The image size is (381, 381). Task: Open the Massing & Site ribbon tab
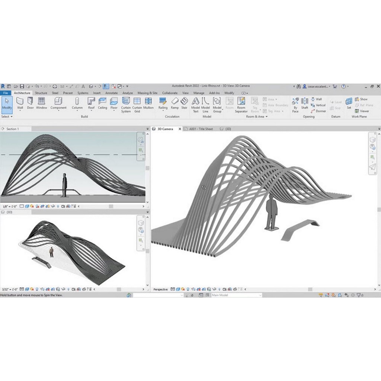tap(148, 93)
